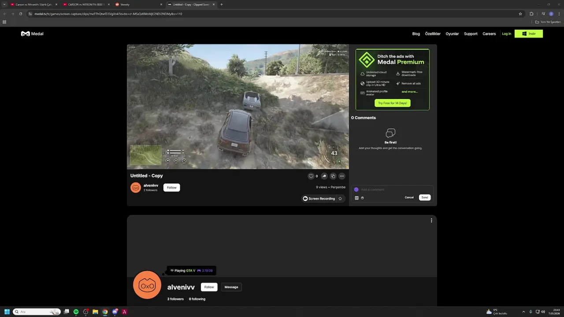Open the Blog menu item
Screen dimensions: 564x317
coord(416,34)
